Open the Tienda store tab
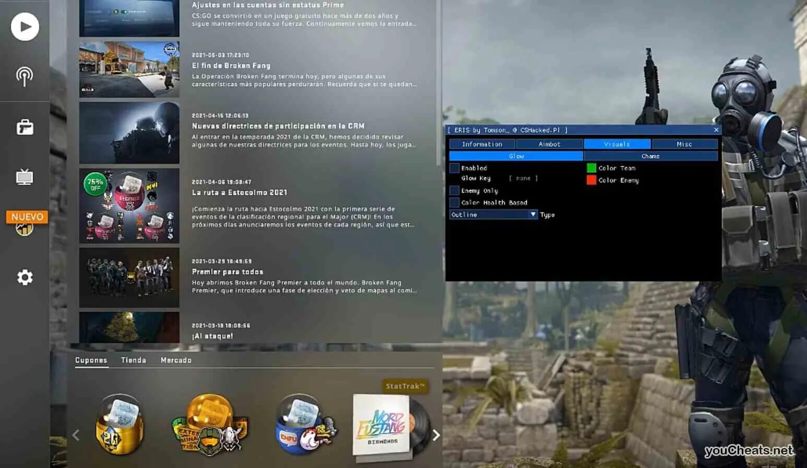 coord(134,360)
